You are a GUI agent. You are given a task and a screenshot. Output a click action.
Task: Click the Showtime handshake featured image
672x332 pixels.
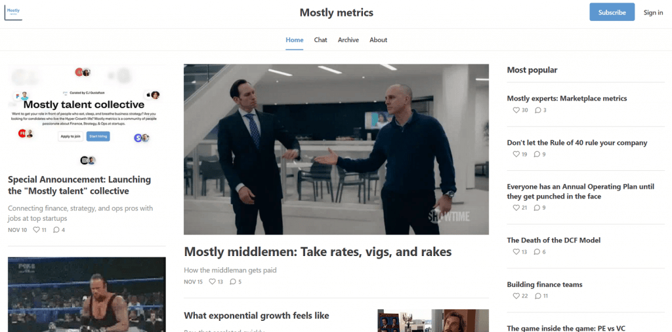coord(336,149)
